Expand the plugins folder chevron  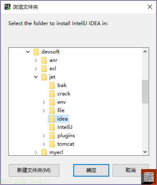click(44, 136)
